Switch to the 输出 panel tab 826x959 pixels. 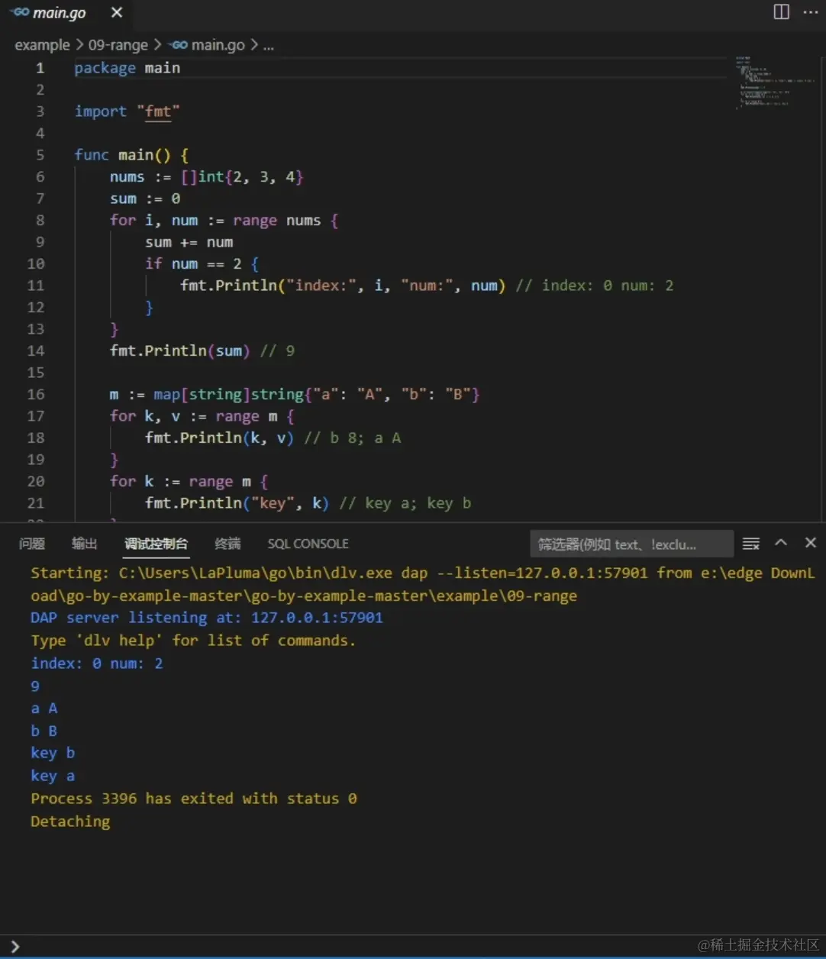pyautogui.click(x=85, y=544)
